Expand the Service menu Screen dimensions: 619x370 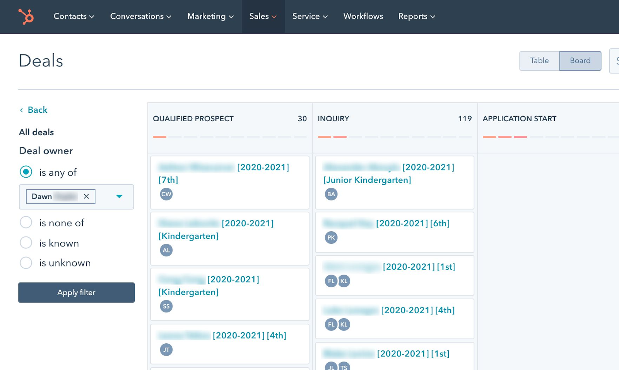[x=310, y=16]
